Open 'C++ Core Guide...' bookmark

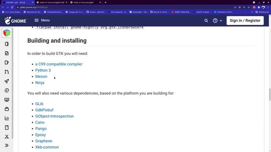coord(11,12)
